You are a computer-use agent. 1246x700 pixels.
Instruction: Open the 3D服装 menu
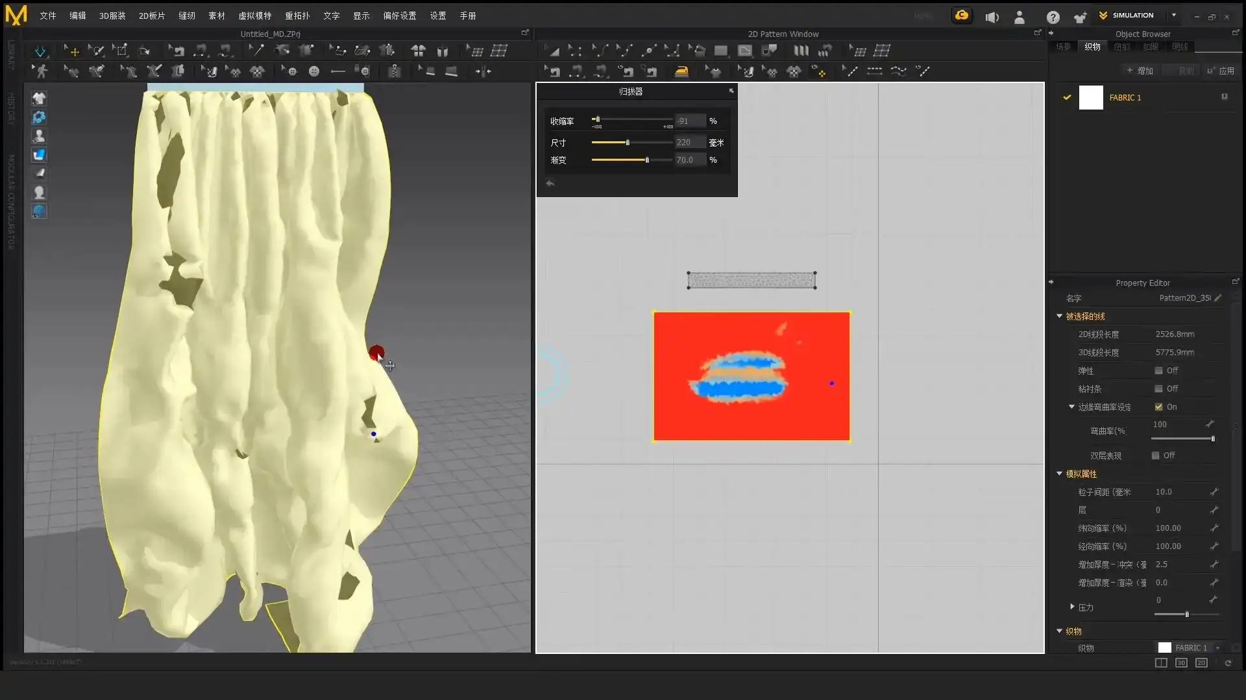[x=112, y=16]
